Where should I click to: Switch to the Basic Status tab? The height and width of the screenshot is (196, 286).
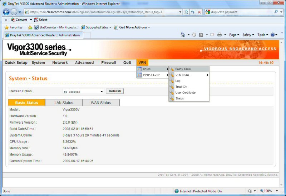tap(26, 103)
